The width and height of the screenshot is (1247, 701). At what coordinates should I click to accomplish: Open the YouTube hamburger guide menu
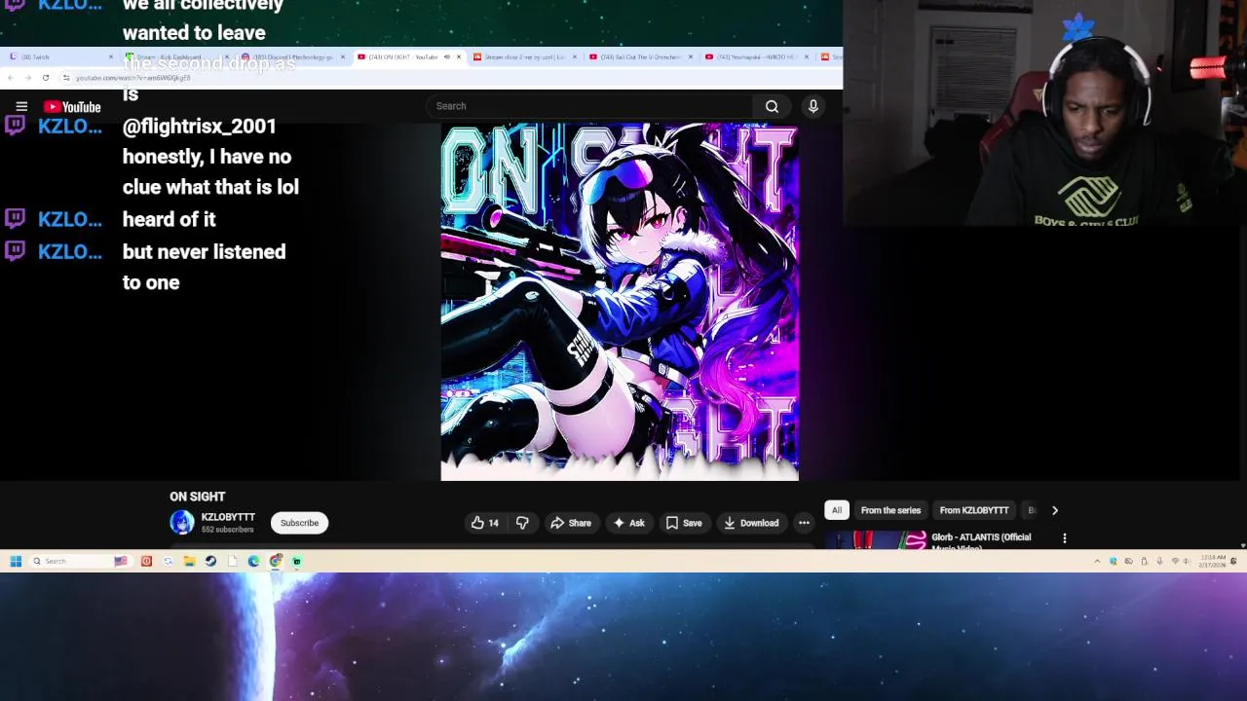(x=21, y=106)
